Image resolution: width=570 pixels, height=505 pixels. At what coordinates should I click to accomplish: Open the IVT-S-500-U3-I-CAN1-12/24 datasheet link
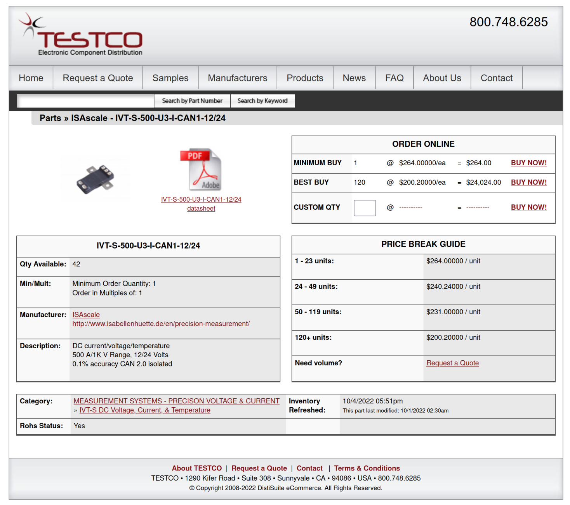(x=201, y=204)
